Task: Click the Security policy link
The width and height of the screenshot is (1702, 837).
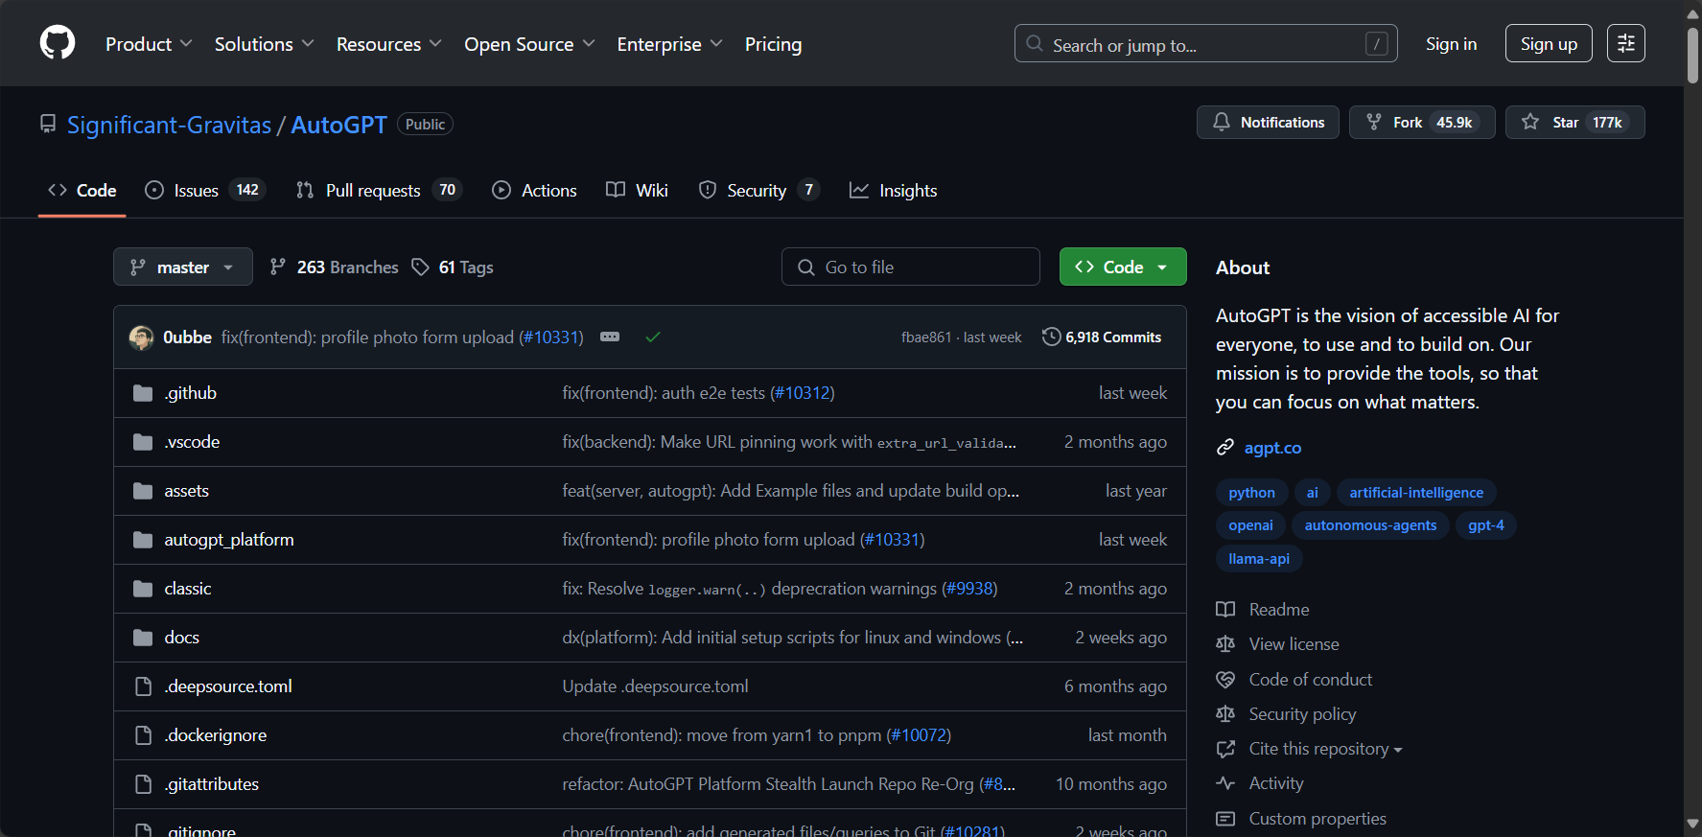Action: click(x=1302, y=714)
